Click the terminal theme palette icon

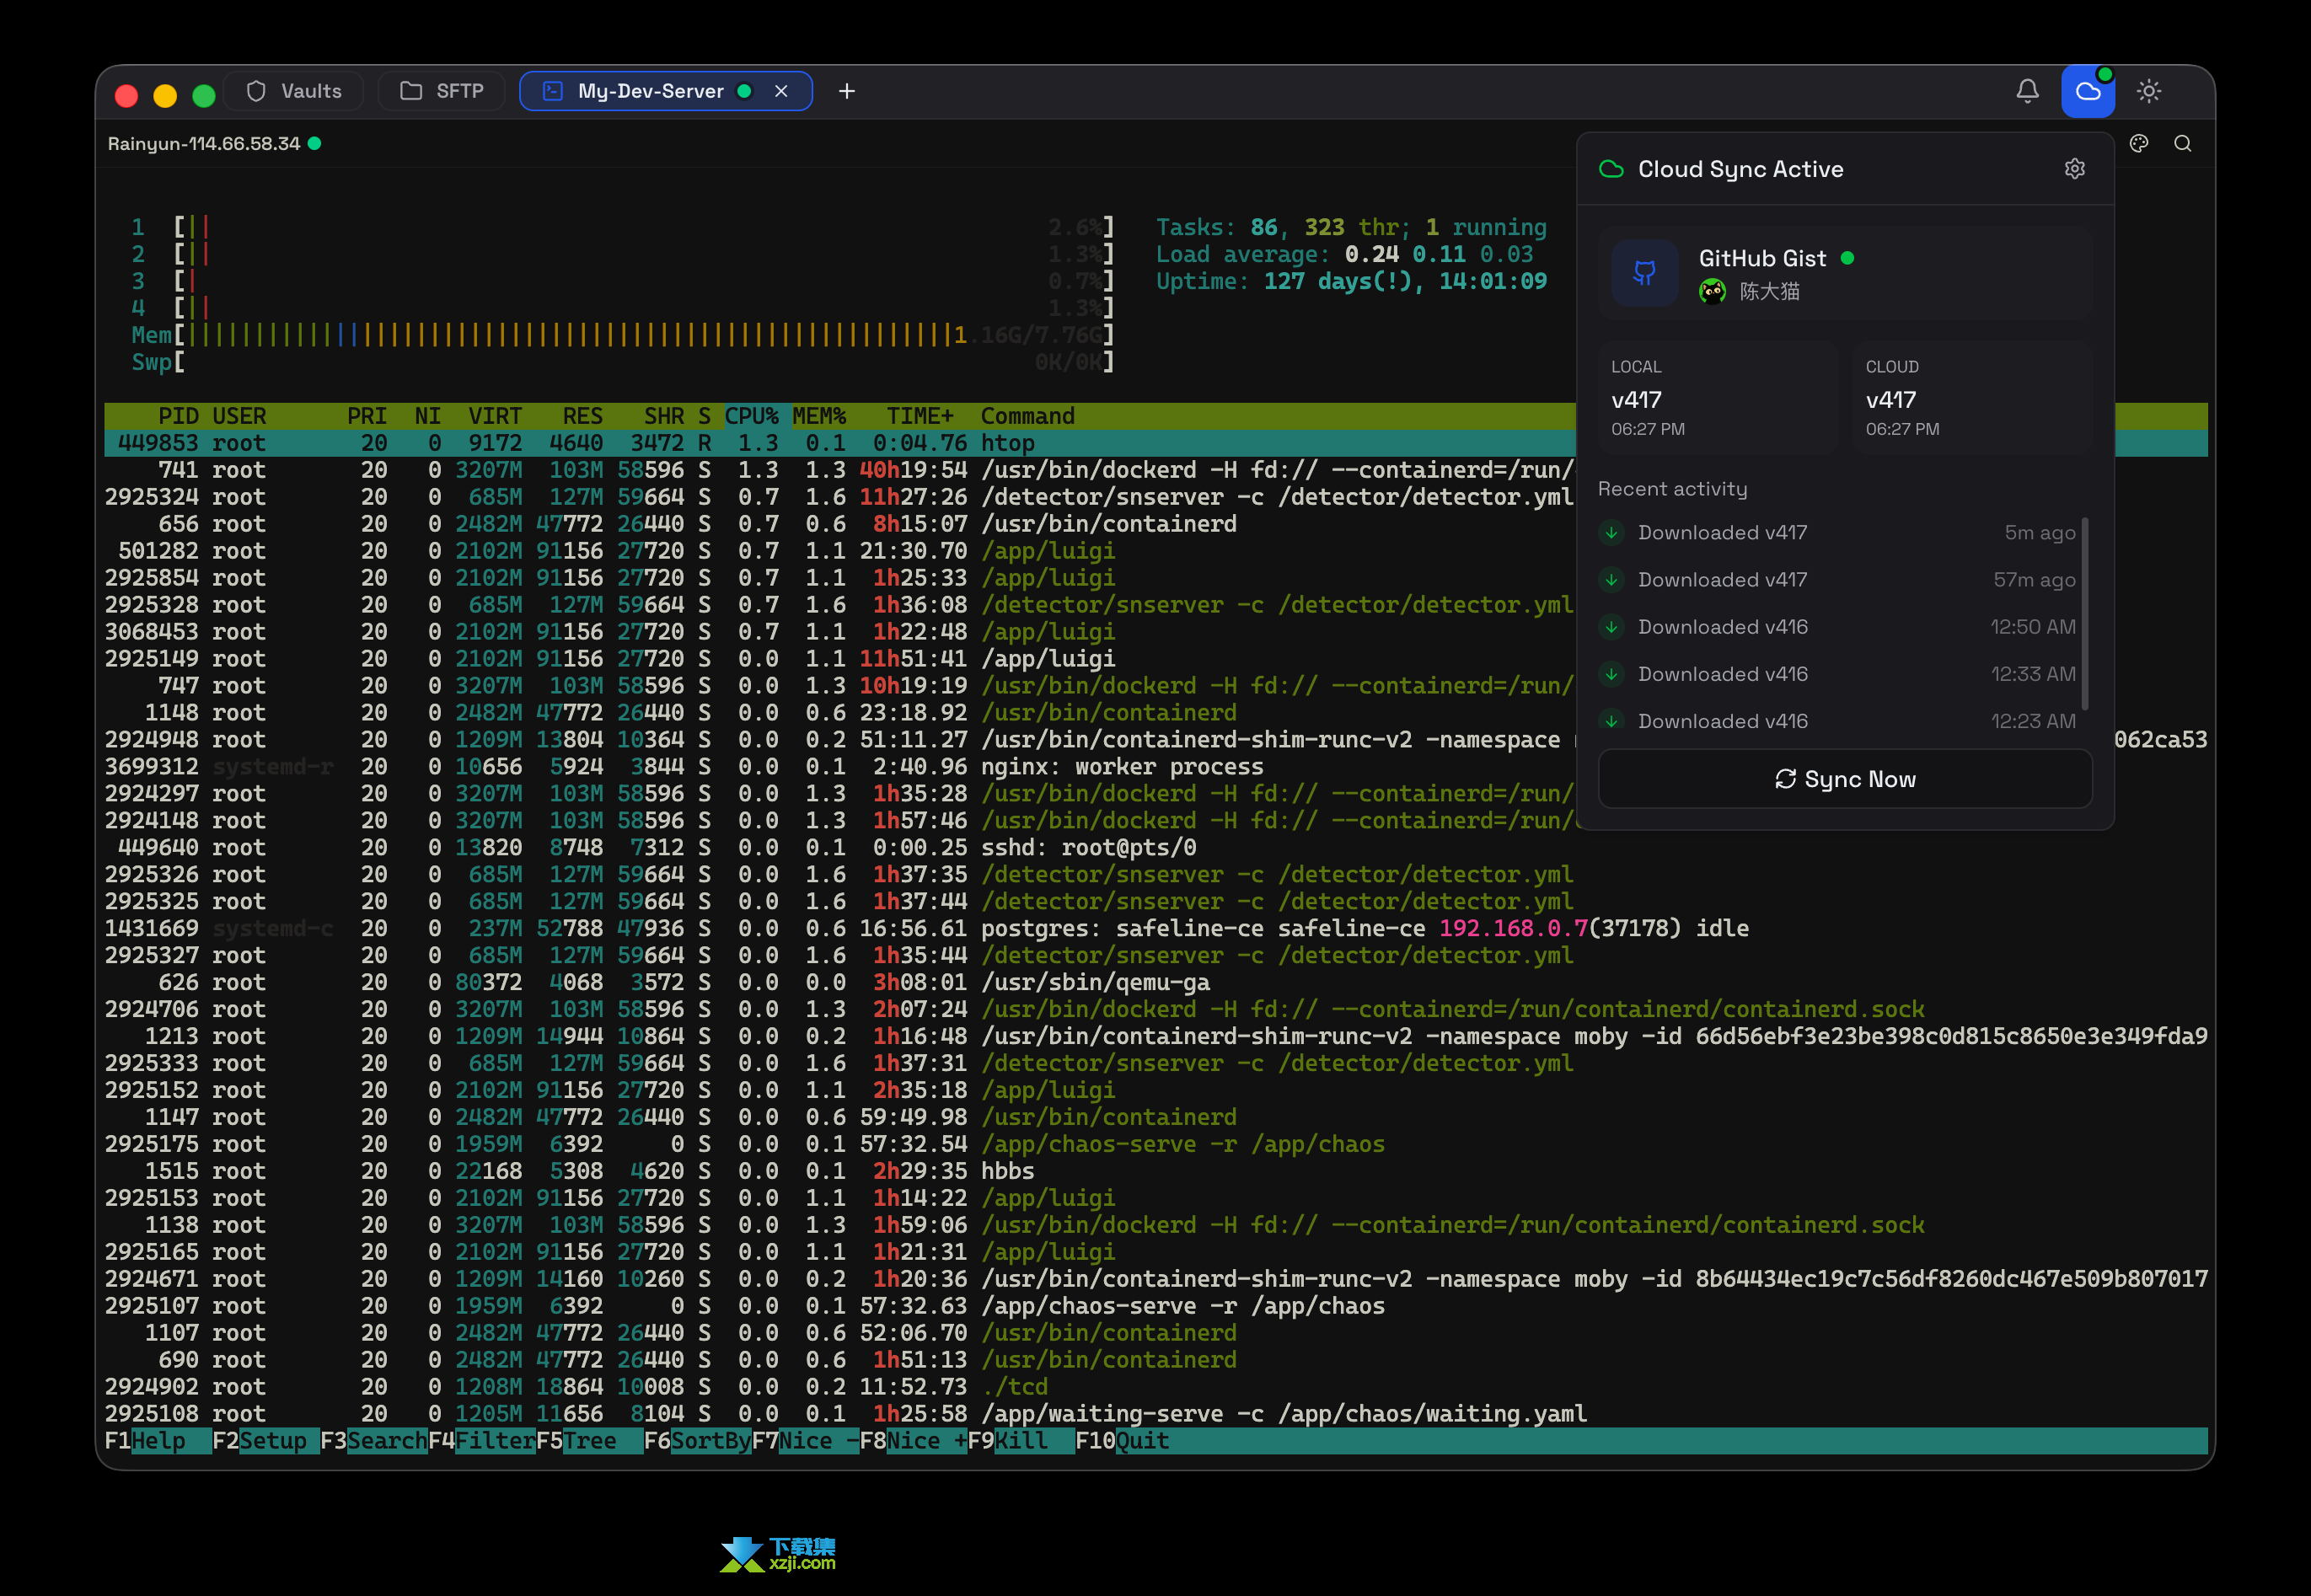(2139, 143)
